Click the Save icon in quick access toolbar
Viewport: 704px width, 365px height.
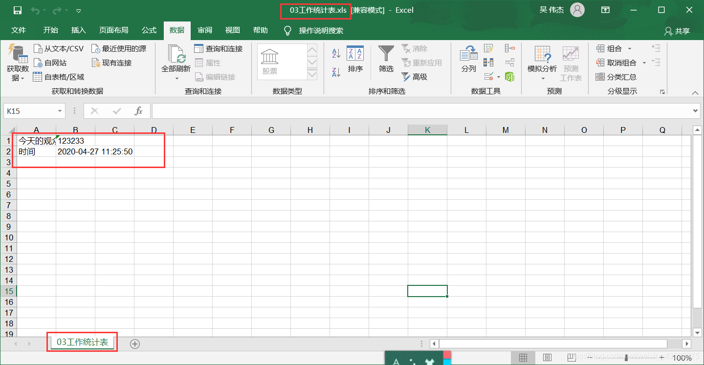18,10
